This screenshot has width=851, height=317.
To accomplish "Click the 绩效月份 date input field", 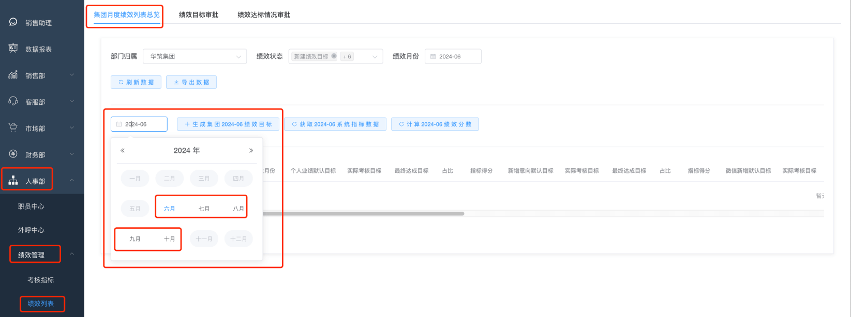I will (x=453, y=56).
